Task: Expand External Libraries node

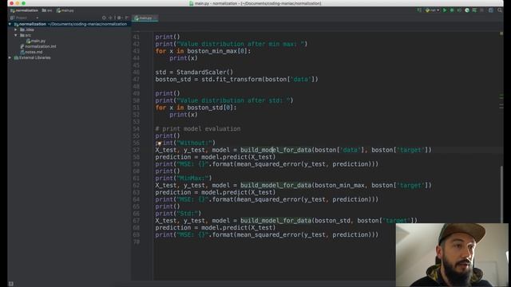Action: pos(10,57)
